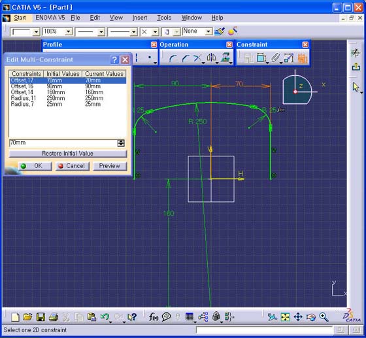Click the Exit workbench icon

tap(356, 67)
